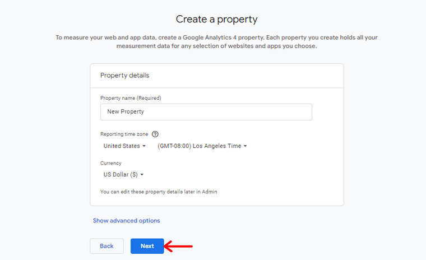Click the blue Next button

point(147,246)
